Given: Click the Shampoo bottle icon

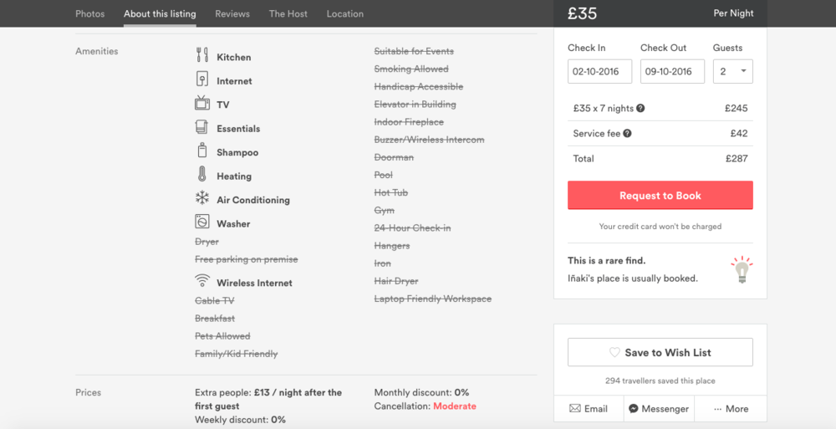Looking at the screenshot, I should coord(202,151).
